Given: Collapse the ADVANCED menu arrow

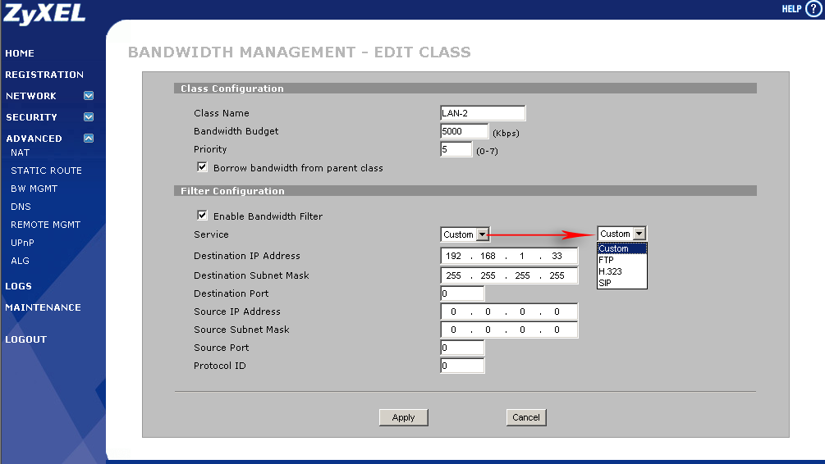Looking at the screenshot, I should point(89,139).
